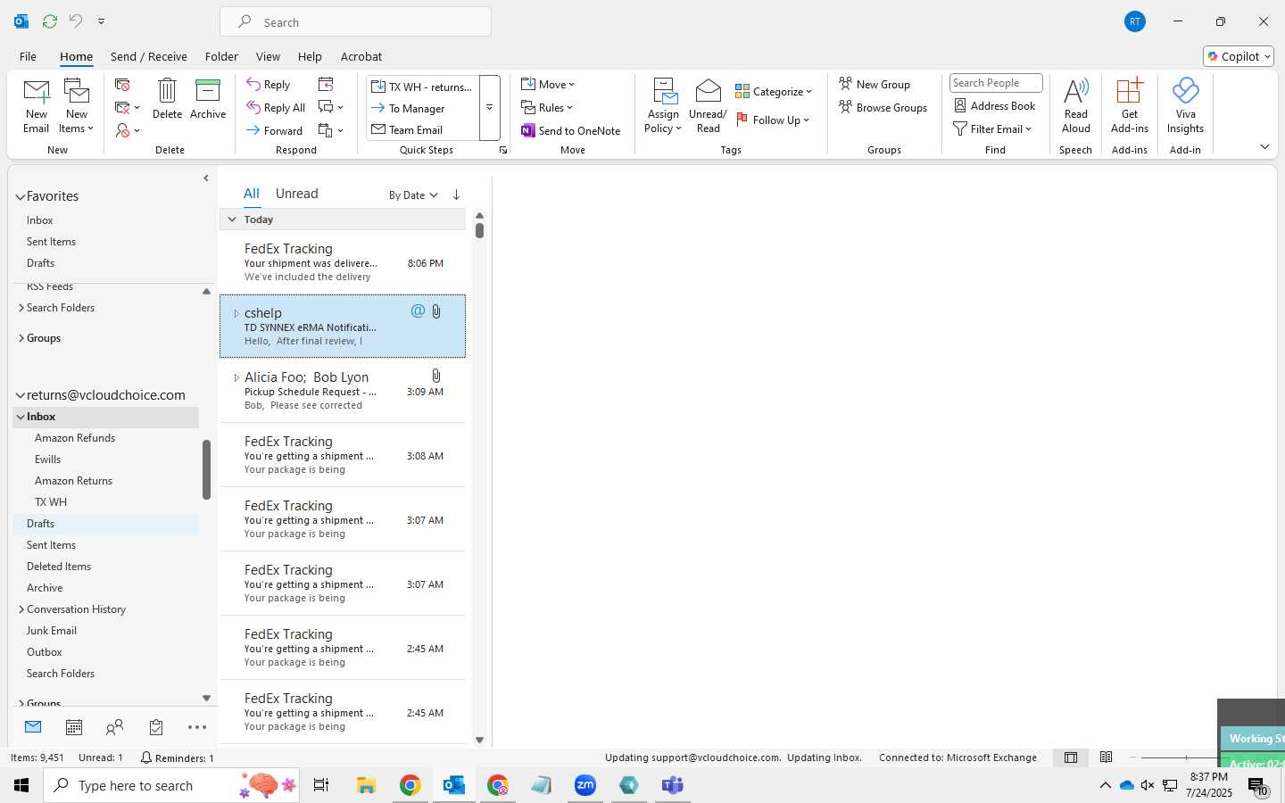Open the New Items menu
The height and width of the screenshot is (803, 1285).
point(77,106)
